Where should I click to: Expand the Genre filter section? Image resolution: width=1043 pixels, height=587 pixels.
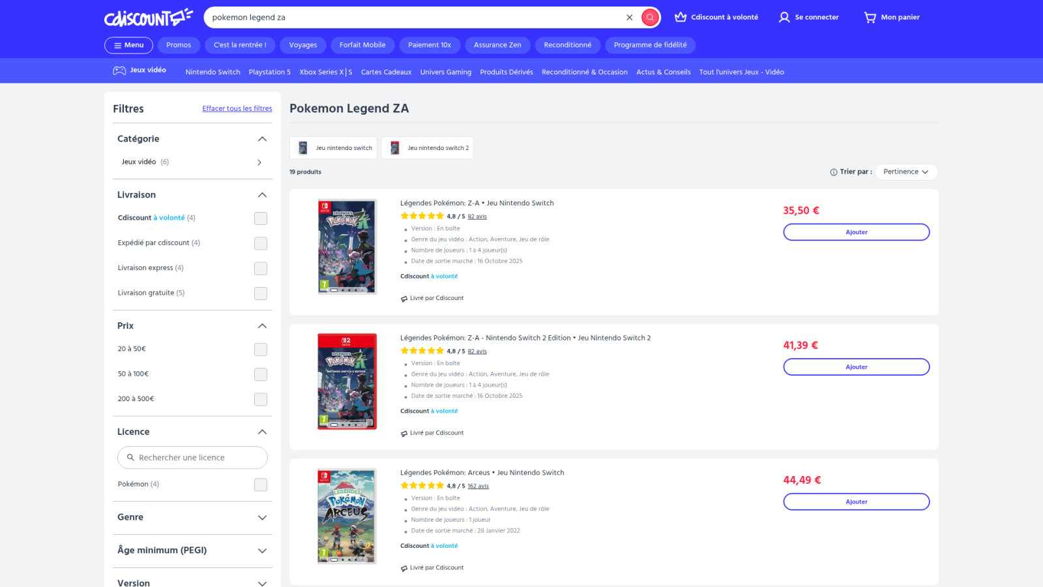click(x=262, y=518)
